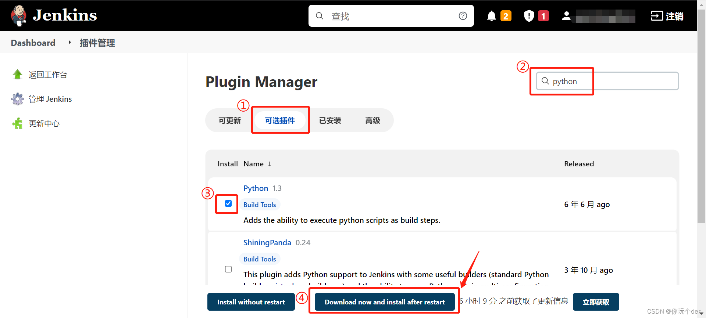Click the Python plugin description text
The image size is (706, 318).
(x=342, y=220)
